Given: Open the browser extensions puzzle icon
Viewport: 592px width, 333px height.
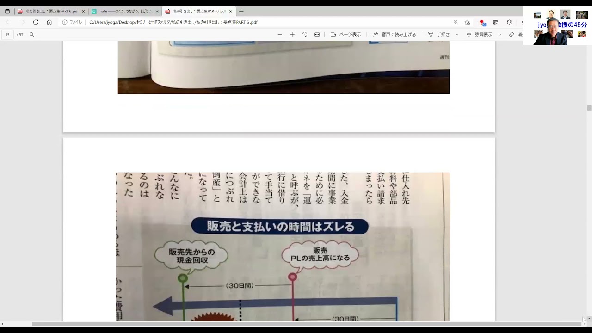Looking at the screenshot, I should tap(509, 22).
